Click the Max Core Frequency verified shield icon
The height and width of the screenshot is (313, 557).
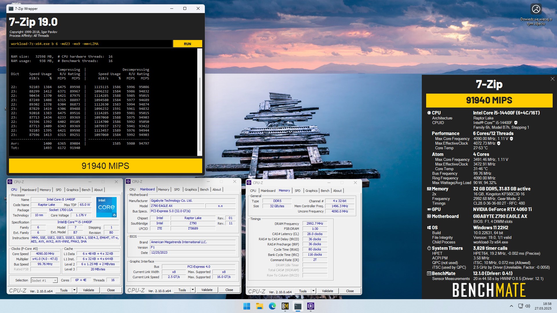(511, 139)
